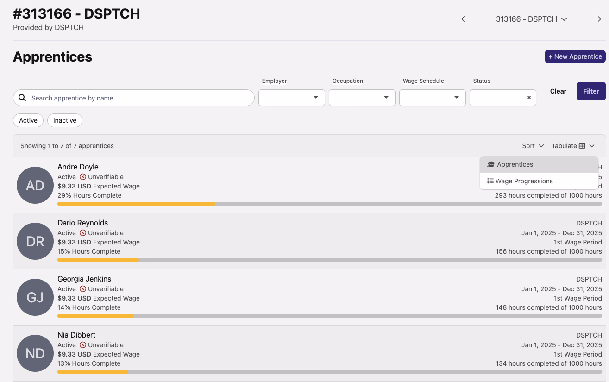Open the Employer dropdown

coord(292,98)
